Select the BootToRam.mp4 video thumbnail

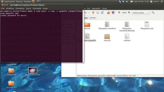[x=33, y=72]
